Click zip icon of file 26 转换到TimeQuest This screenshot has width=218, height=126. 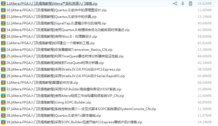(x=3, y=63)
